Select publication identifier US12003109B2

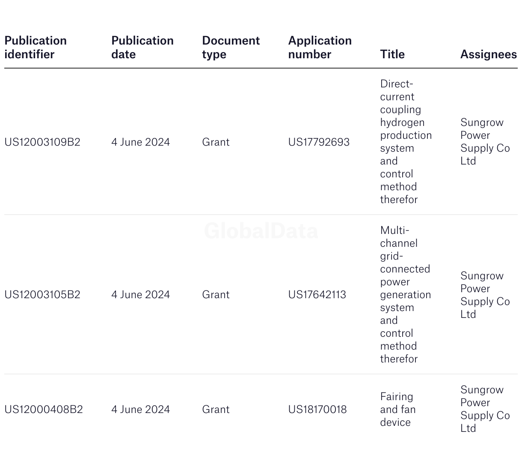(x=42, y=142)
